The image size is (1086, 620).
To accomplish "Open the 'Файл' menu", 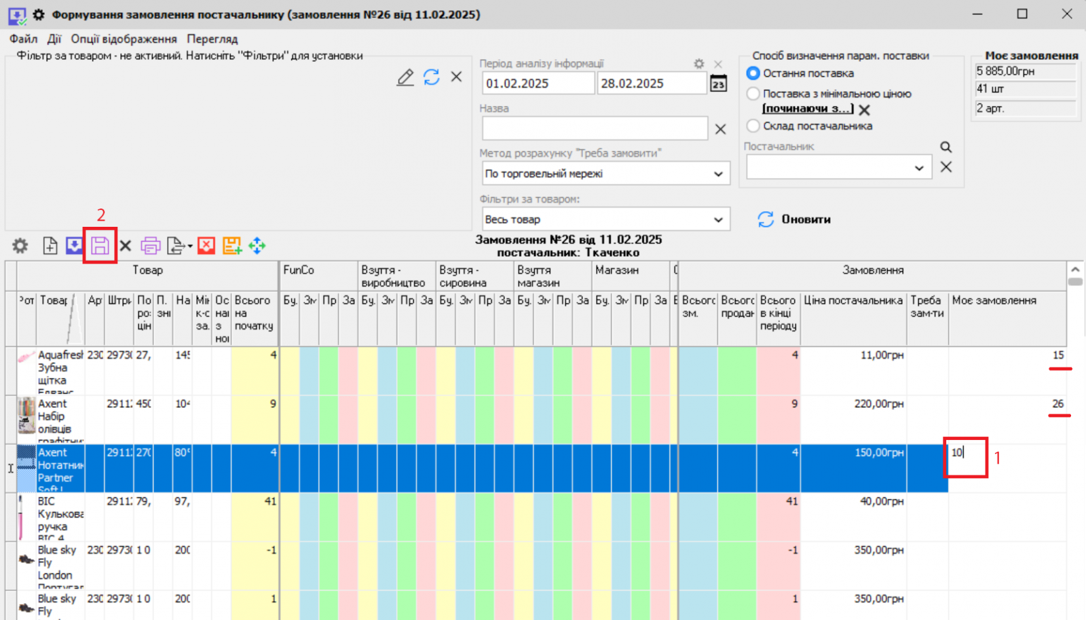I will point(23,39).
